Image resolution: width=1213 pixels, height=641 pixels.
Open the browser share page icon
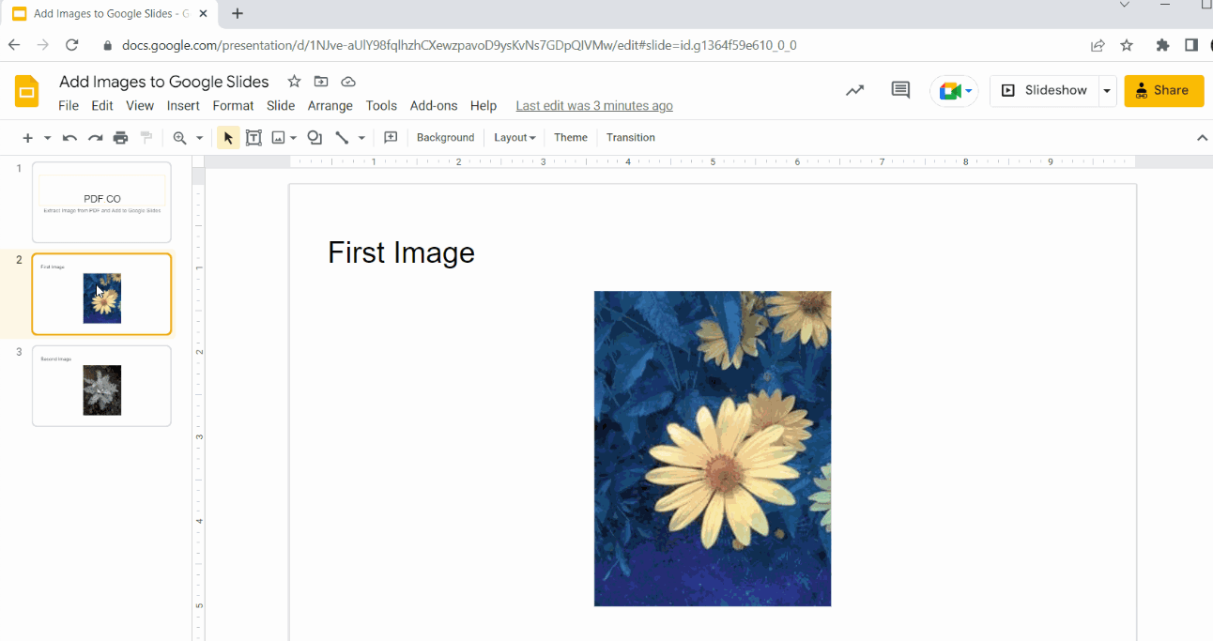click(1098, 45)
